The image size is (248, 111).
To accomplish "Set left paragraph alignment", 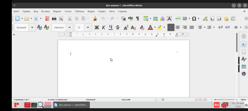I will pyautogui.click(x=171, y=27).
